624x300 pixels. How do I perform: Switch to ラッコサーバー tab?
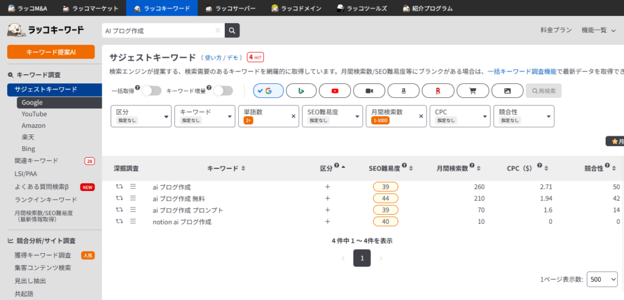[x=230, y=8]
